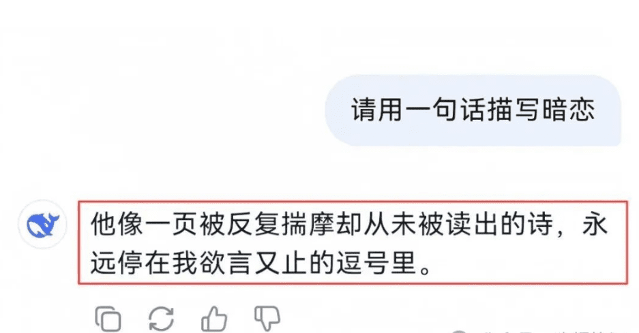Click the word 揣摩 in the reply

point(308,224)
